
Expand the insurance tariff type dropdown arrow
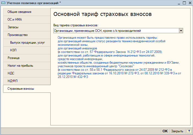coord(181,31)
